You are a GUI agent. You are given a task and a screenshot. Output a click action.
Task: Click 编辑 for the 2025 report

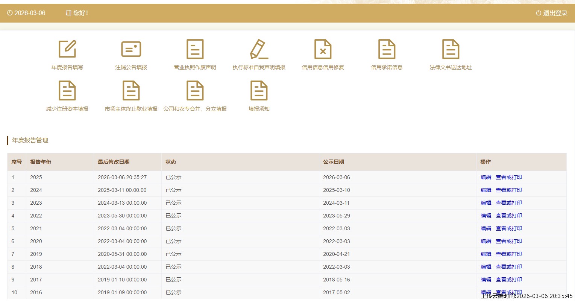[x=486, y=177]
